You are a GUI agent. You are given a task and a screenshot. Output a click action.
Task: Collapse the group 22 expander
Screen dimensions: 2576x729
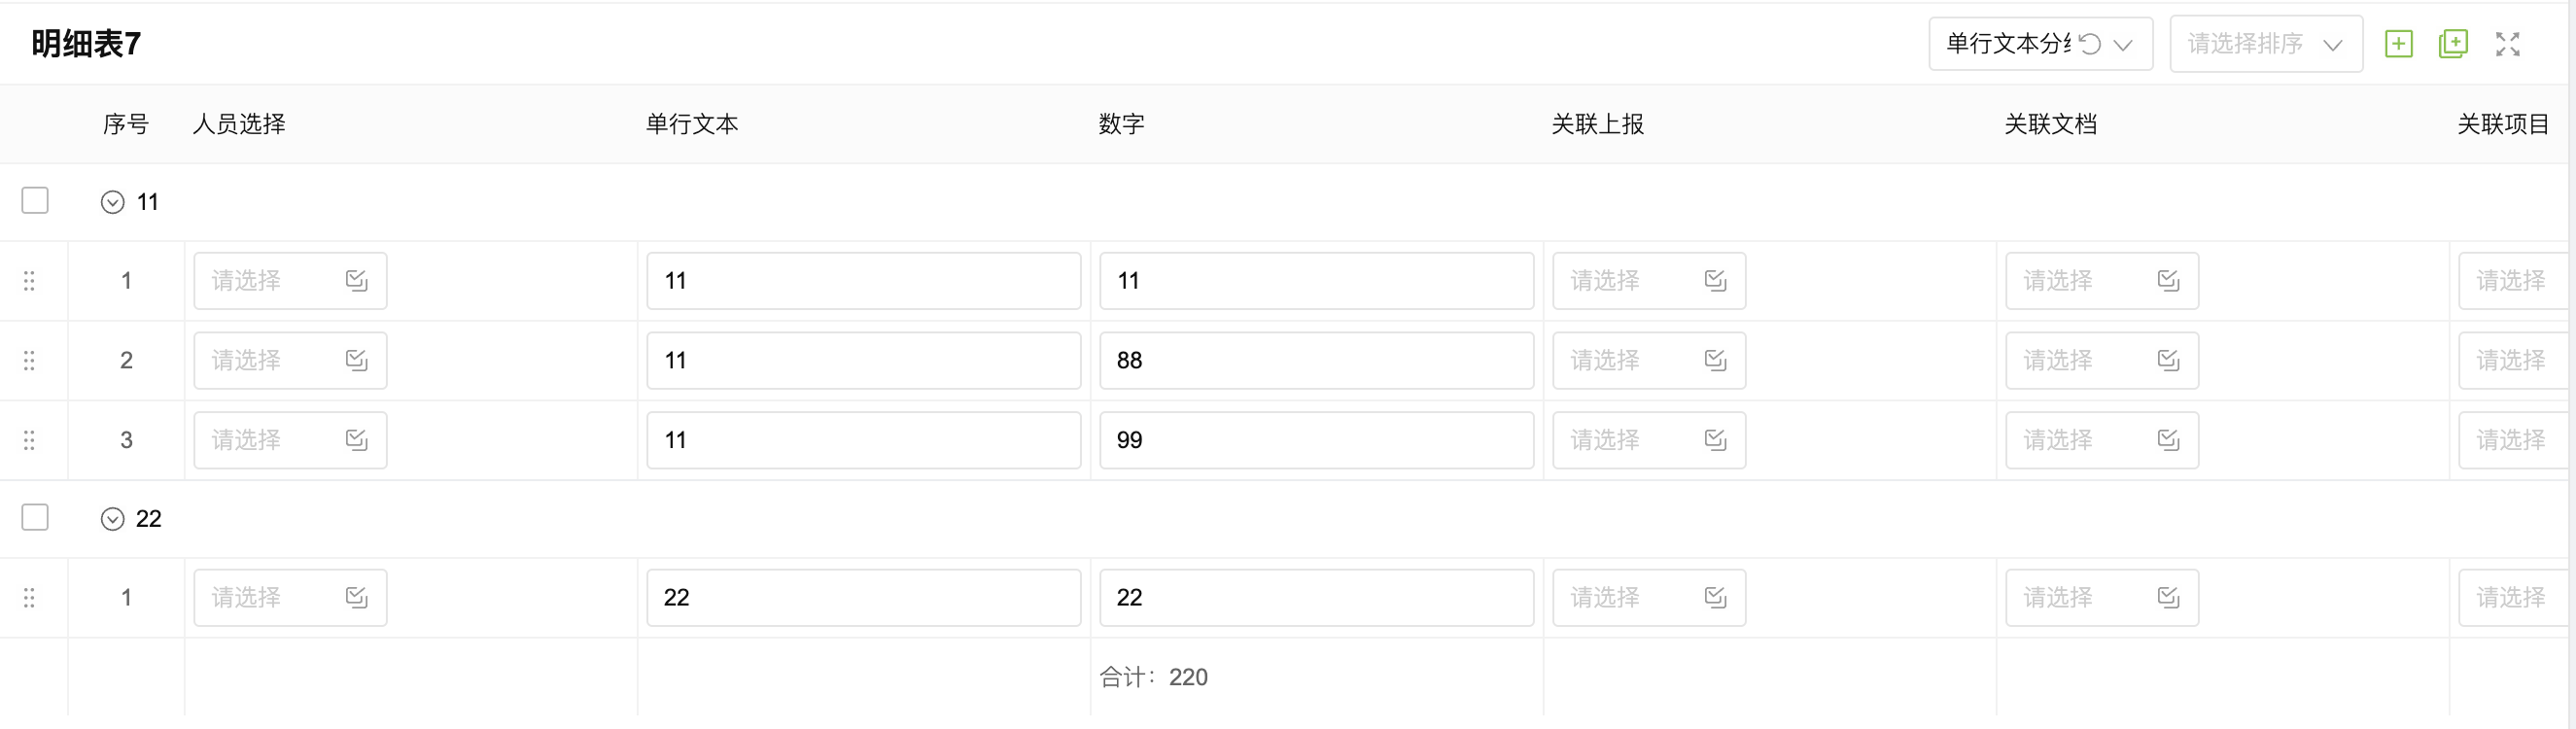pyautogui.click(x=113, y=519)
